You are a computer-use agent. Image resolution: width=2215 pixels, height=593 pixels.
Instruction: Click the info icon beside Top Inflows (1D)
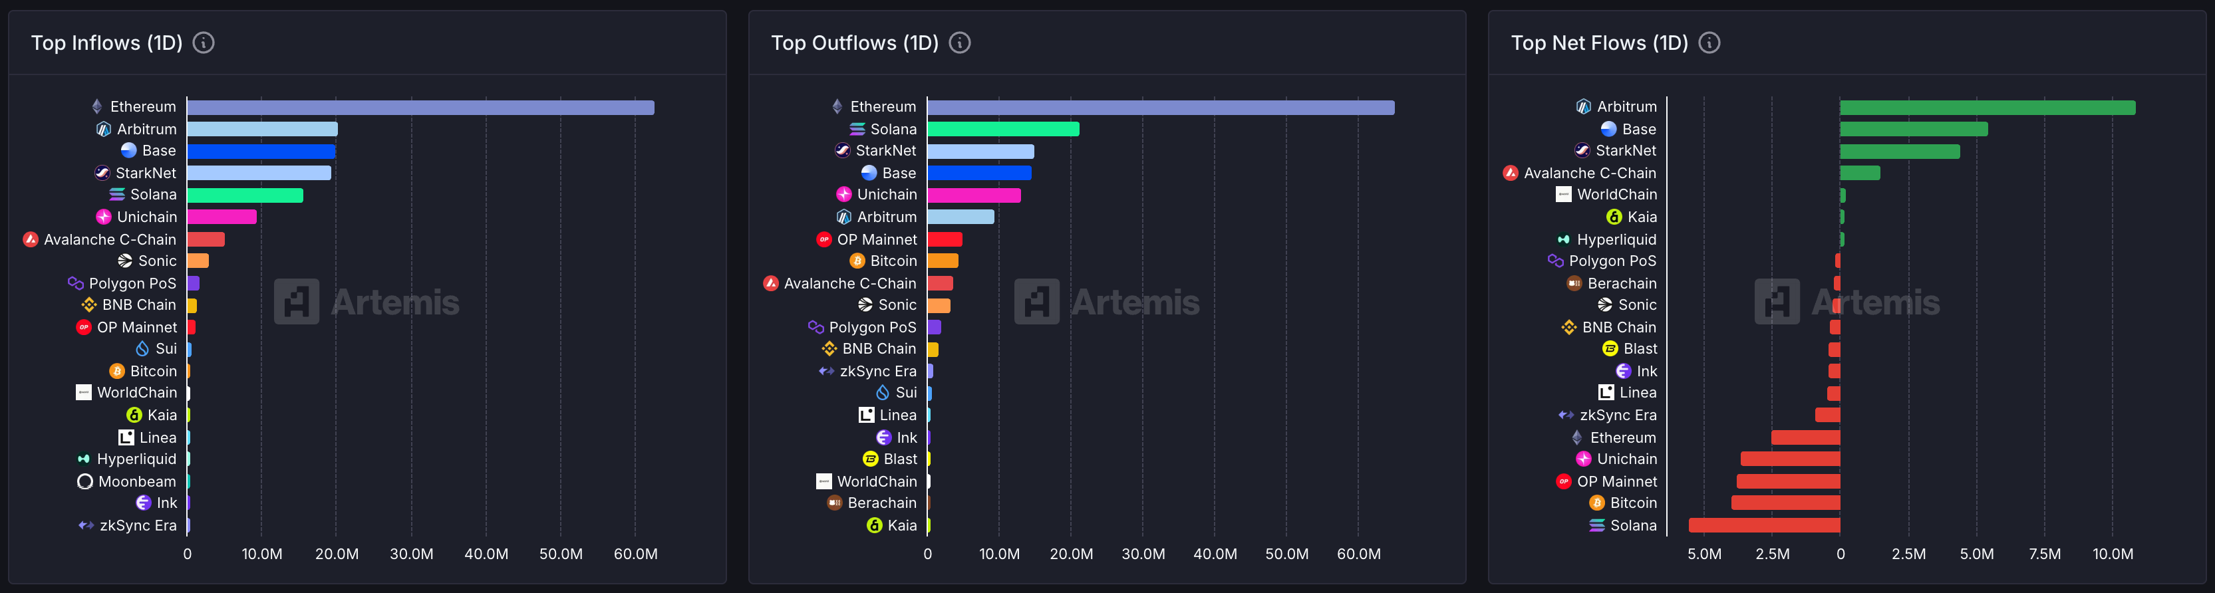click(204, 43)
